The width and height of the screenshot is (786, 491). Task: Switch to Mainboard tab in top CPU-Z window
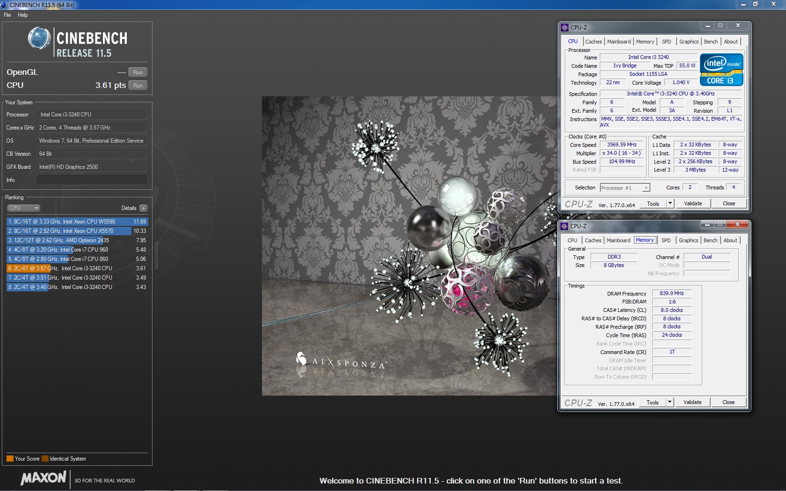coord(619,42)
